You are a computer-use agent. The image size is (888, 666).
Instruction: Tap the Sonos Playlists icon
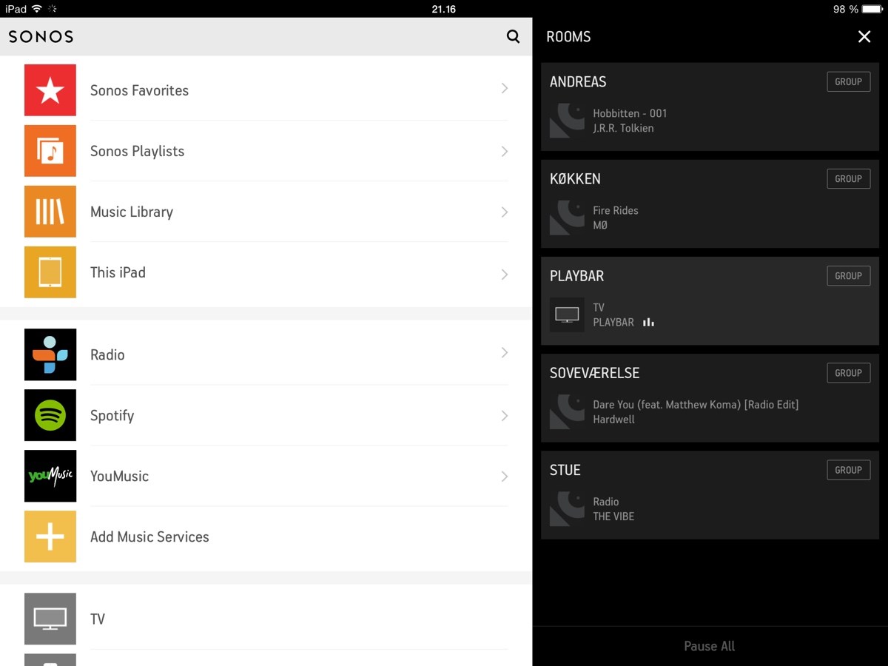click(x=50, y=151)
